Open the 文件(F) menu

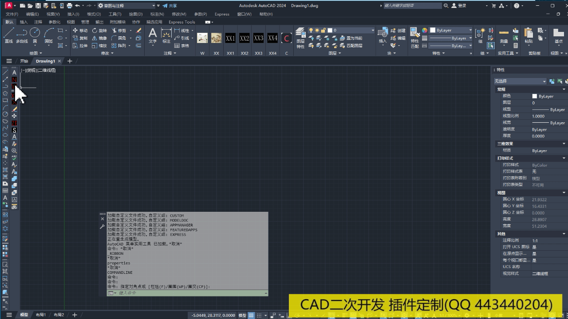pyautogui.click(x=12, y=14)
